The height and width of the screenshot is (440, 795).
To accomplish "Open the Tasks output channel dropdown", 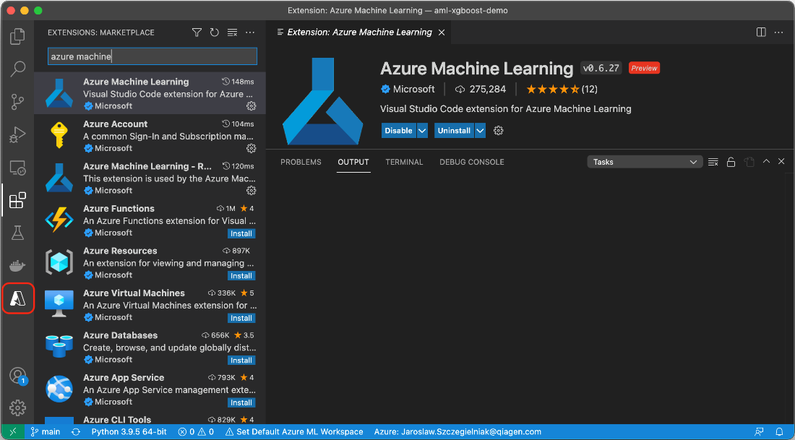I will (645, 163).
